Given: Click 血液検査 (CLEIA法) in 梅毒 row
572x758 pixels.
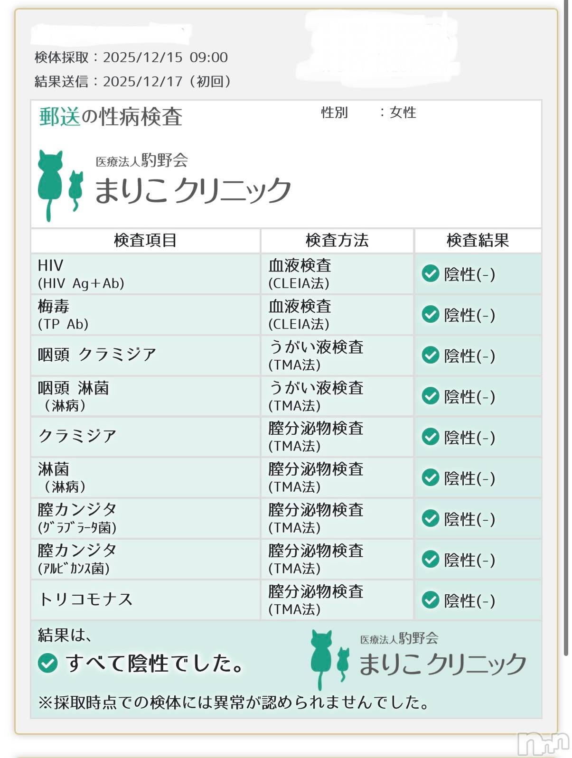Looking at the screenshot, I should pyautogui.click(x=337, y=315).
